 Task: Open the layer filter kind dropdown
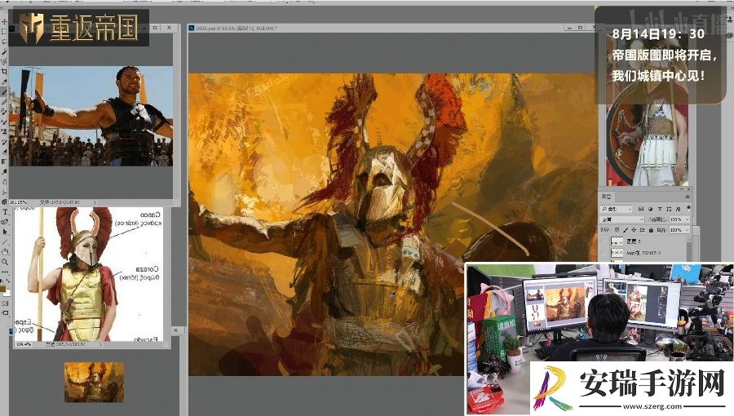coord(616,209)
